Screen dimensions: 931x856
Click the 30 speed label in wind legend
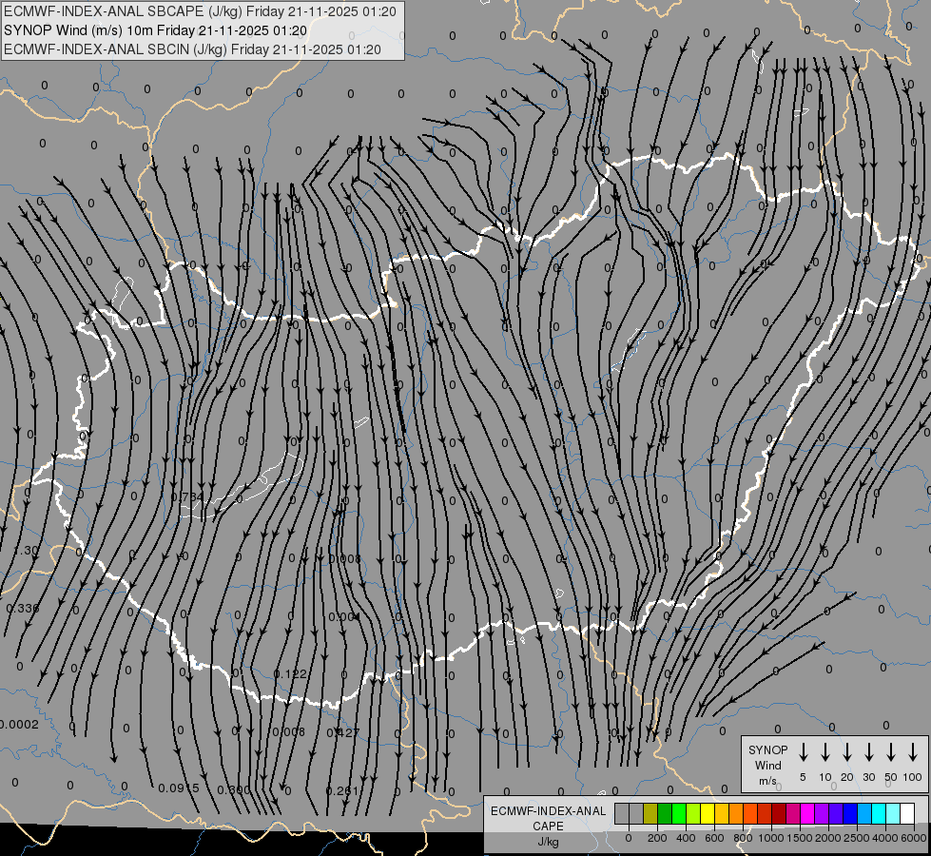868,777
